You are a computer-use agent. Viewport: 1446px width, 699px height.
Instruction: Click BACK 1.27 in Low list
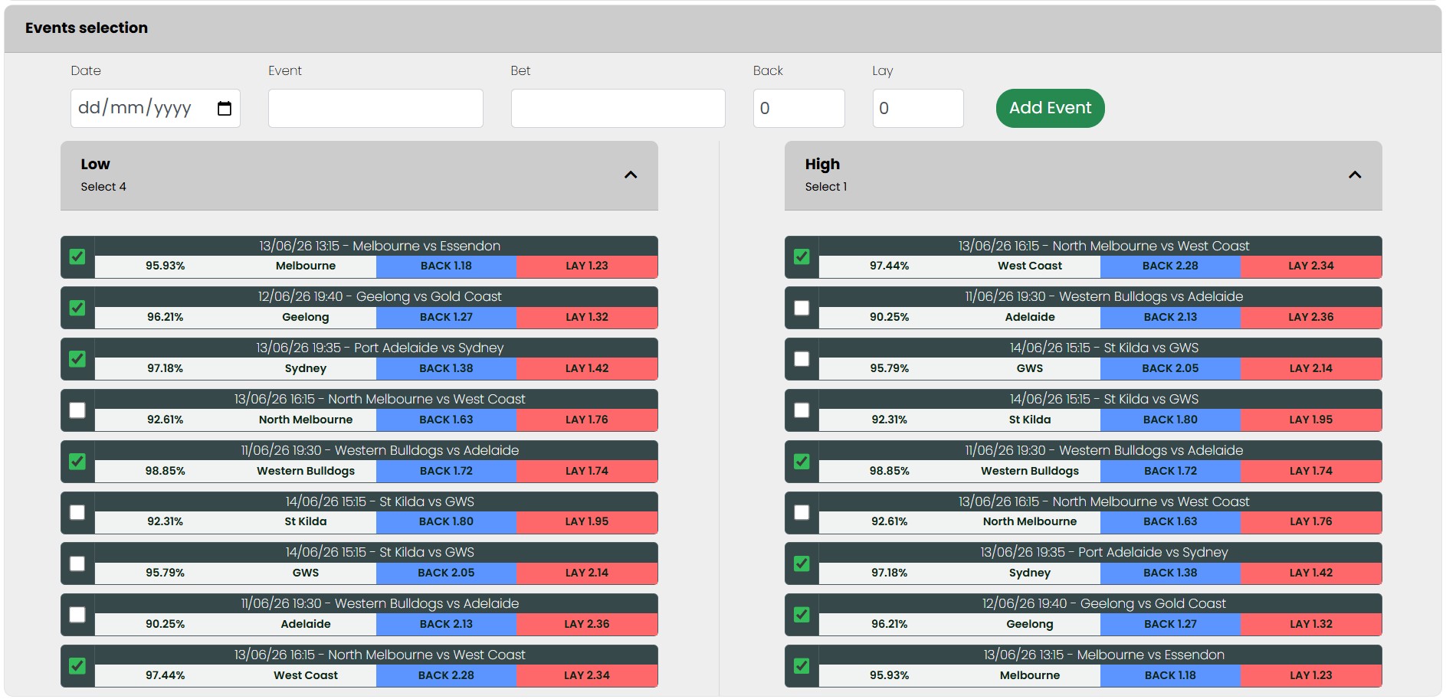pyautogui.click(x=446, y=317)
